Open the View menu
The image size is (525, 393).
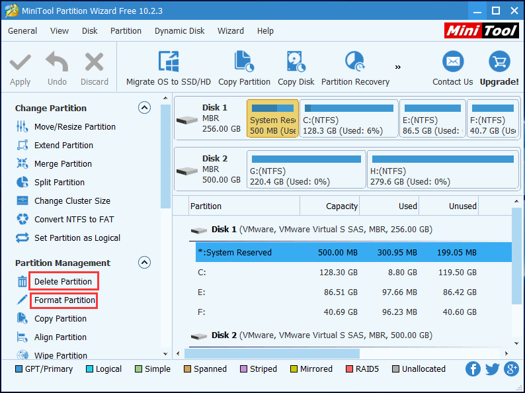pyautogui.click(x=60, y=31)
